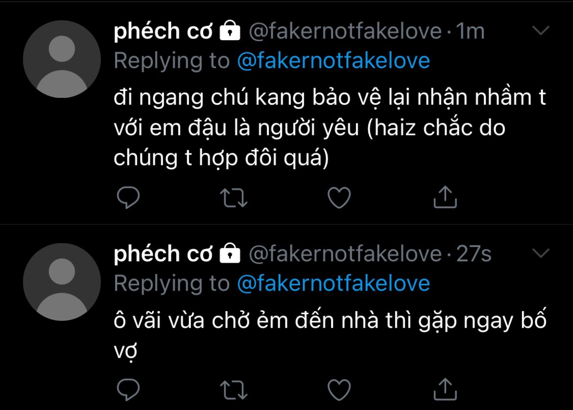Image resolution: width=573 pixels, height=410 pixels.
Task: Retweet the first tweet about chú kang
Action: (x=234, y=198)
